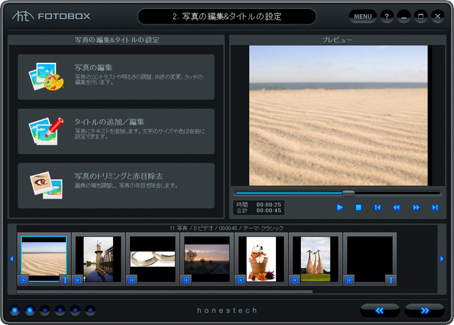The image size is (454, 325).
Task: Click transition icon on sunset thumbnail
Action: click(186, 280)
